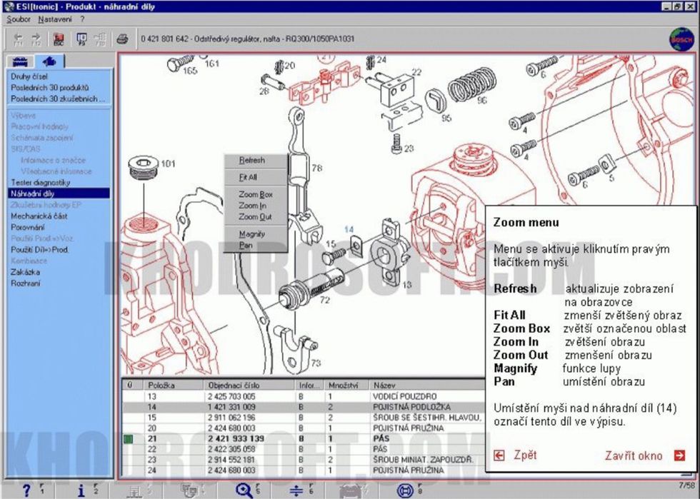Click the 'Objednací číslo' column header
This screenshot has height=499, width=700.
point(250,385)
